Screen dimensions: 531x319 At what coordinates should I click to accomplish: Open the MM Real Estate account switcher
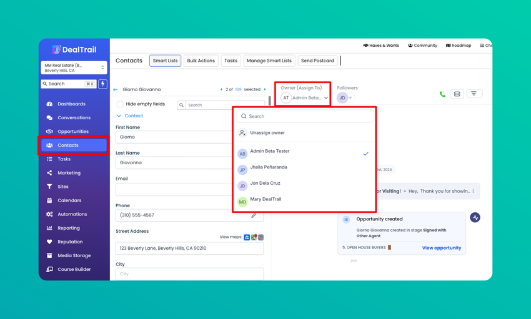point(74,67)
